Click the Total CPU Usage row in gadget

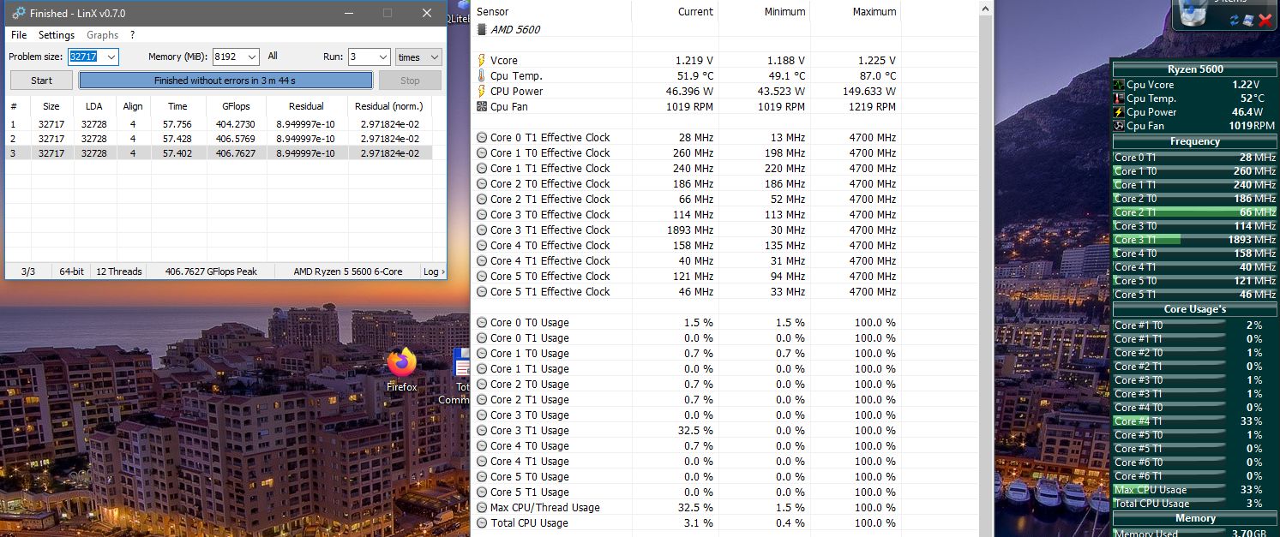tap(1194, 504)
